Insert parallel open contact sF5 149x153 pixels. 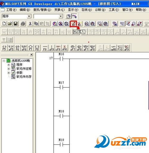[x=11, y=48]
